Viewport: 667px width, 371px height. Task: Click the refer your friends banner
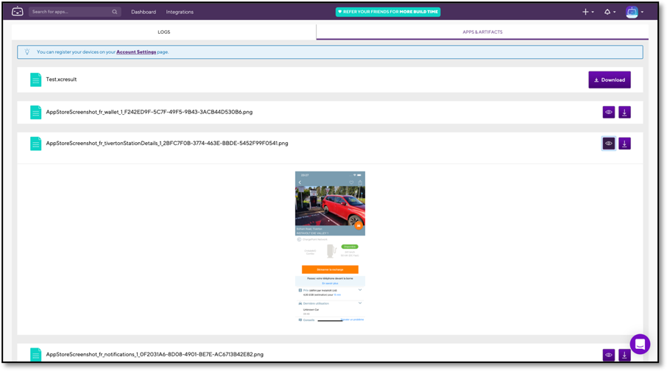388,12
